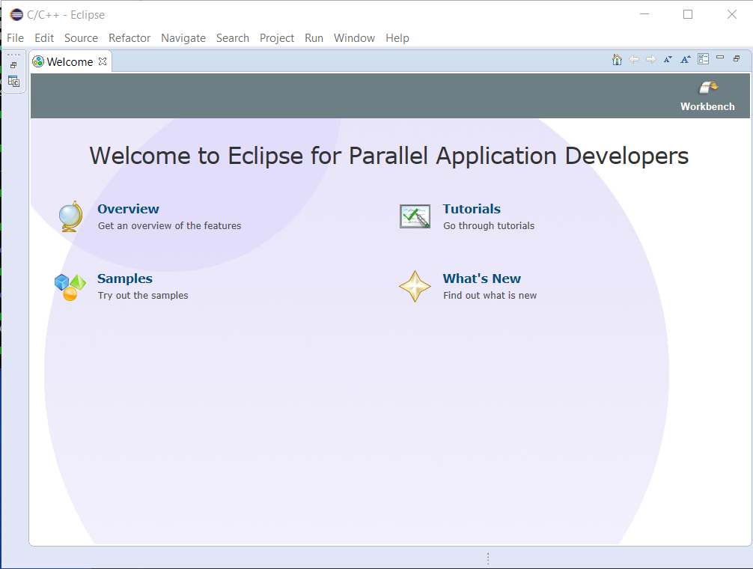Click the Workbench icon to enter the workbench
The image size is (753, 569).
coord(707,88)
